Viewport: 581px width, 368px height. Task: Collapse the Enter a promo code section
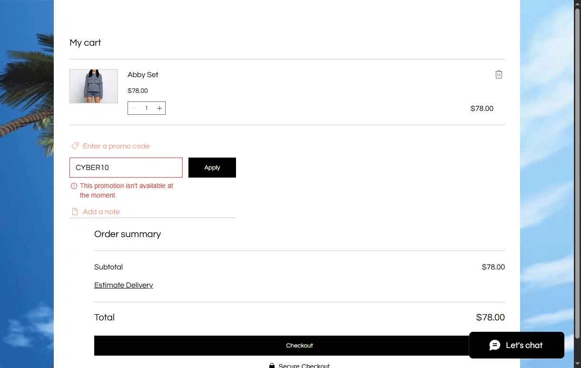[116, 146]
